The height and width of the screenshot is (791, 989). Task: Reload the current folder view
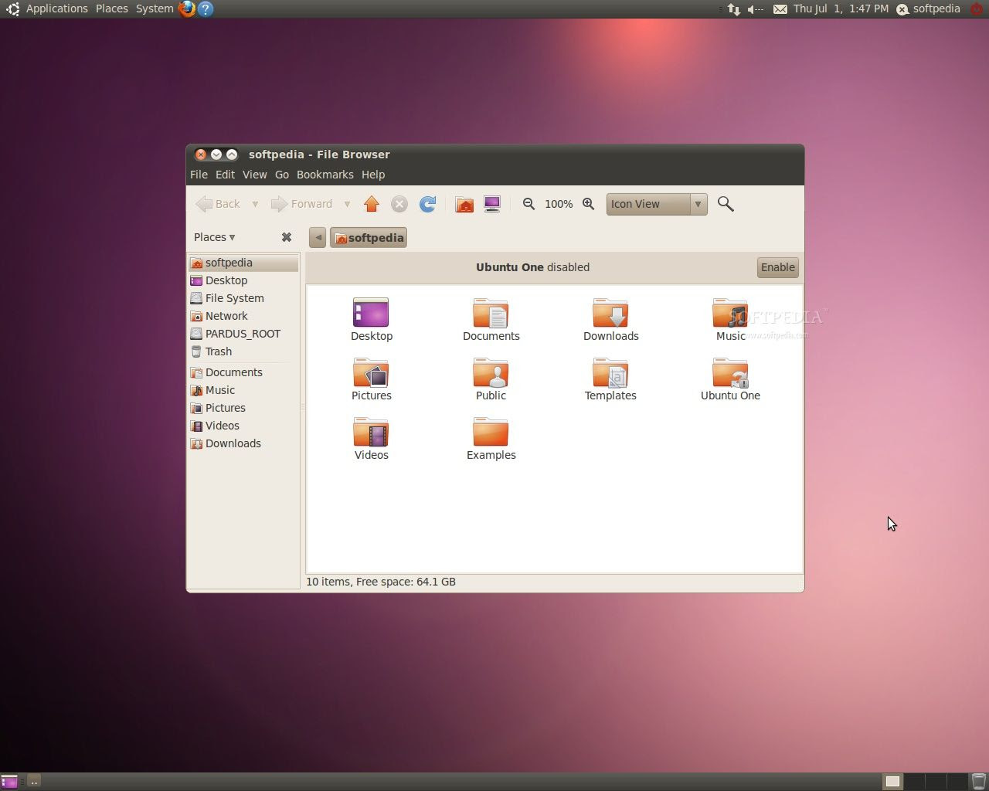pos(427,204)
